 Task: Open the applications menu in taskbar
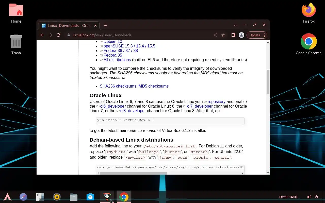click(7, 197)
